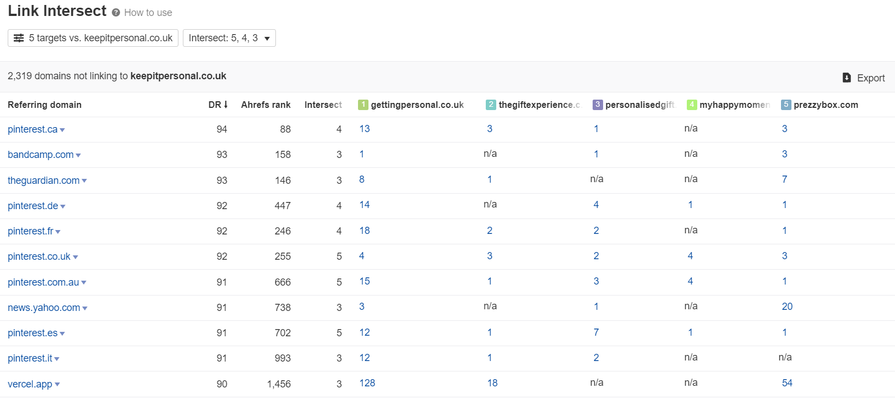The width and height of the screenshot is (895, 399).
Task: Expand the theguardian.com dropdown arrow
Action: 84,181
